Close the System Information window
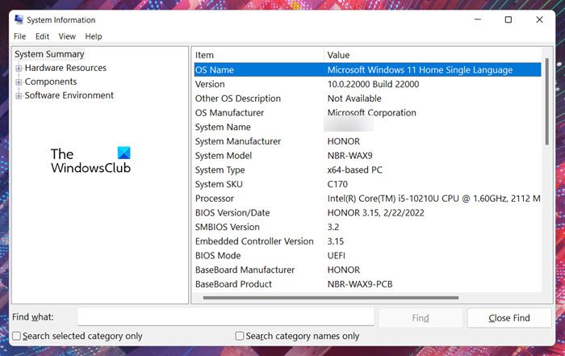 point(539,19)
